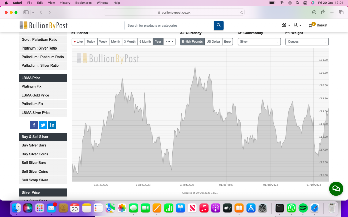Open the LBMA Silver Price link
The width and height of the screenshot is (348, 217).
tap(36, 113)
